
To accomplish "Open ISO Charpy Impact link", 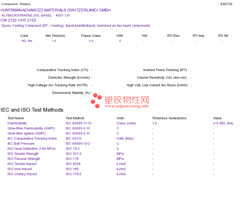I will (22, 174).
